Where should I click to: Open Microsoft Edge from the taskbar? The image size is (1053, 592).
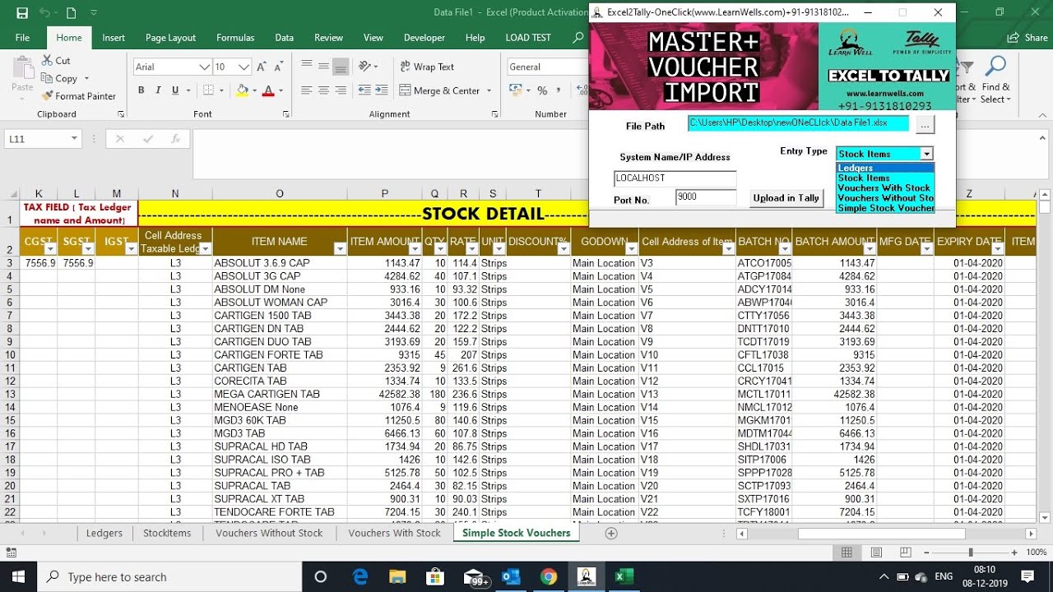[360, 577]
